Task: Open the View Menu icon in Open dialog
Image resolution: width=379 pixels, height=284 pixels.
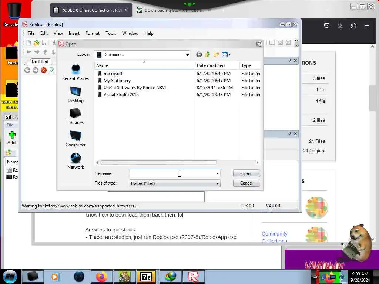Action: click(226, 55)
